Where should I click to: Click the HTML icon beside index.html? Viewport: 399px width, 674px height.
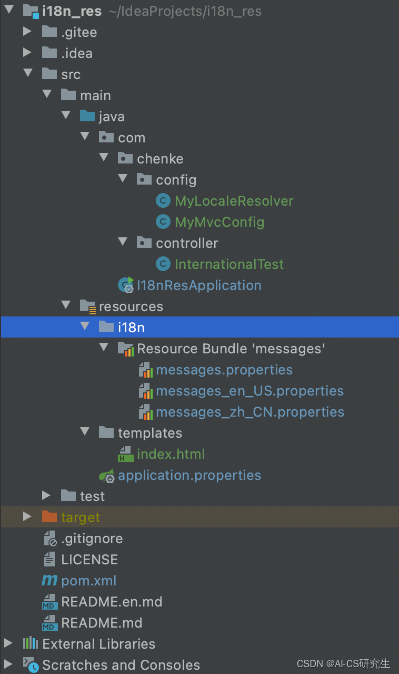tap(126, 454)
